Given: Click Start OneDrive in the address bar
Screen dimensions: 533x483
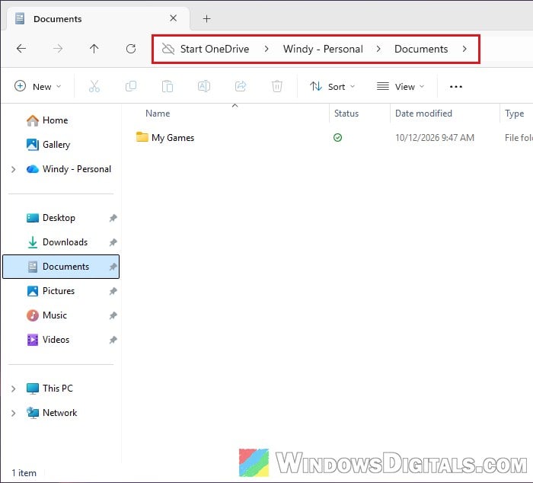Looking at the screenshot, I should pyautogui.click(x=215, y=49).
